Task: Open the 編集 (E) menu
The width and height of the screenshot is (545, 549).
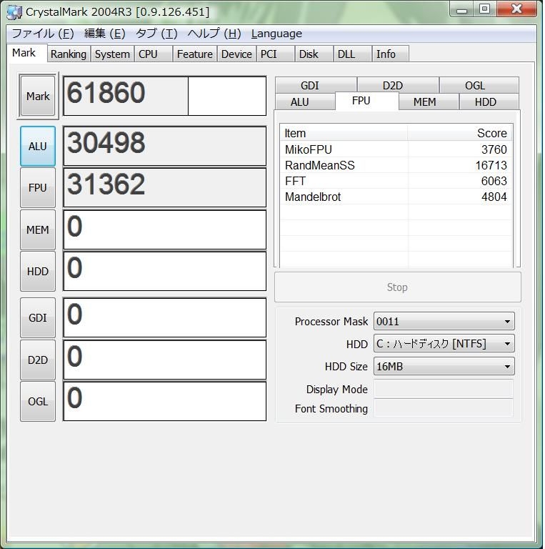Action: (x=104, y=34)
